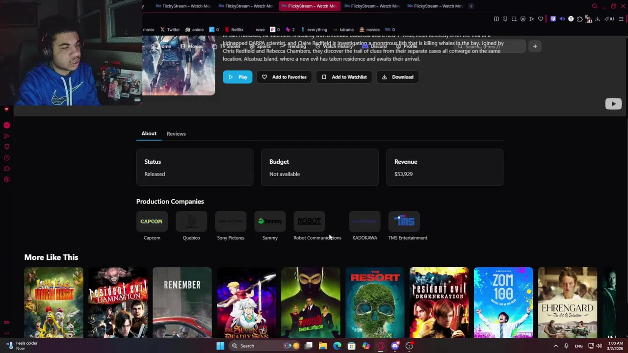Screen dimensions: 628x353
Task: Open the Remember movie poster
Action: point(182,303)
